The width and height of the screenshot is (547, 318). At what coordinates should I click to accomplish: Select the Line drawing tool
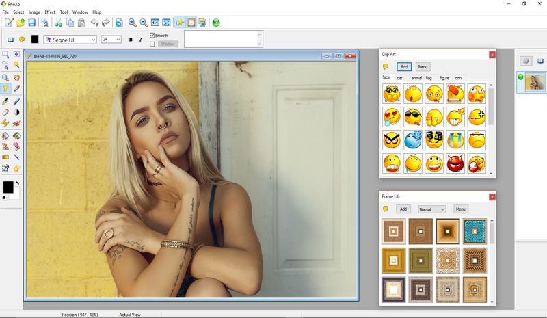(x=16, y=157)
